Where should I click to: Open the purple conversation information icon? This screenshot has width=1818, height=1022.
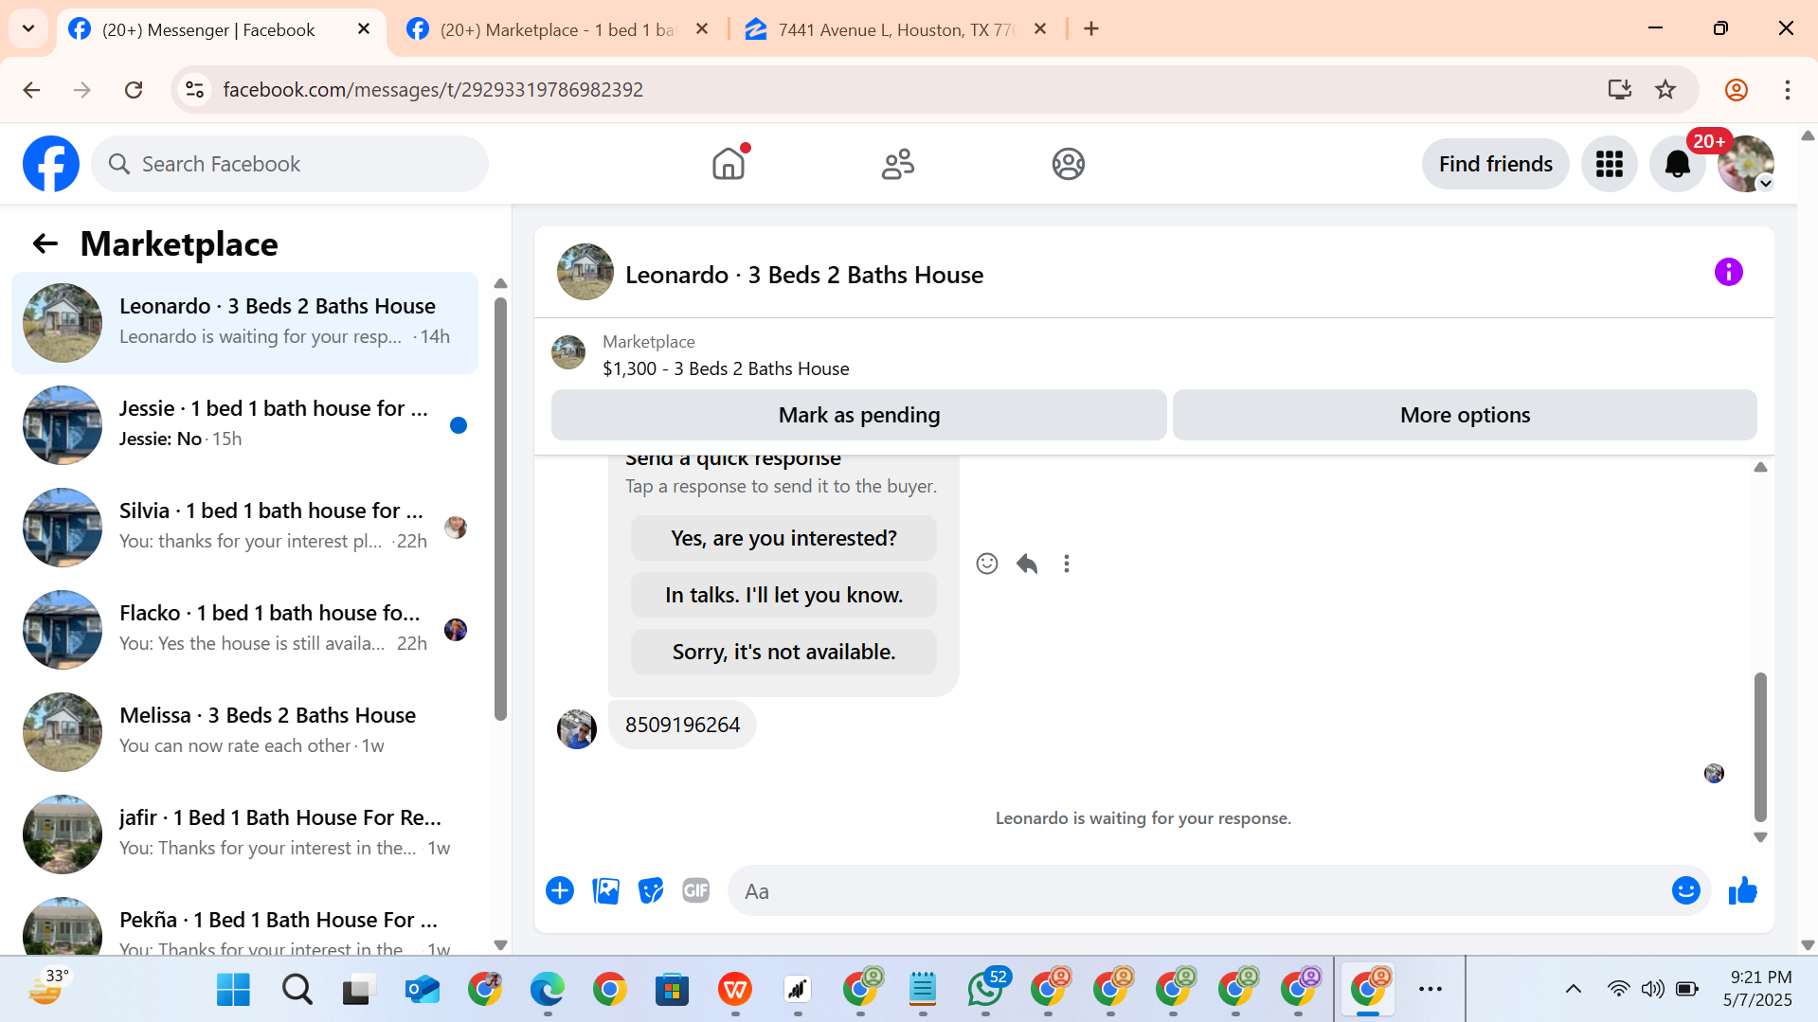pyautogui.click(x=1728, y=273)
